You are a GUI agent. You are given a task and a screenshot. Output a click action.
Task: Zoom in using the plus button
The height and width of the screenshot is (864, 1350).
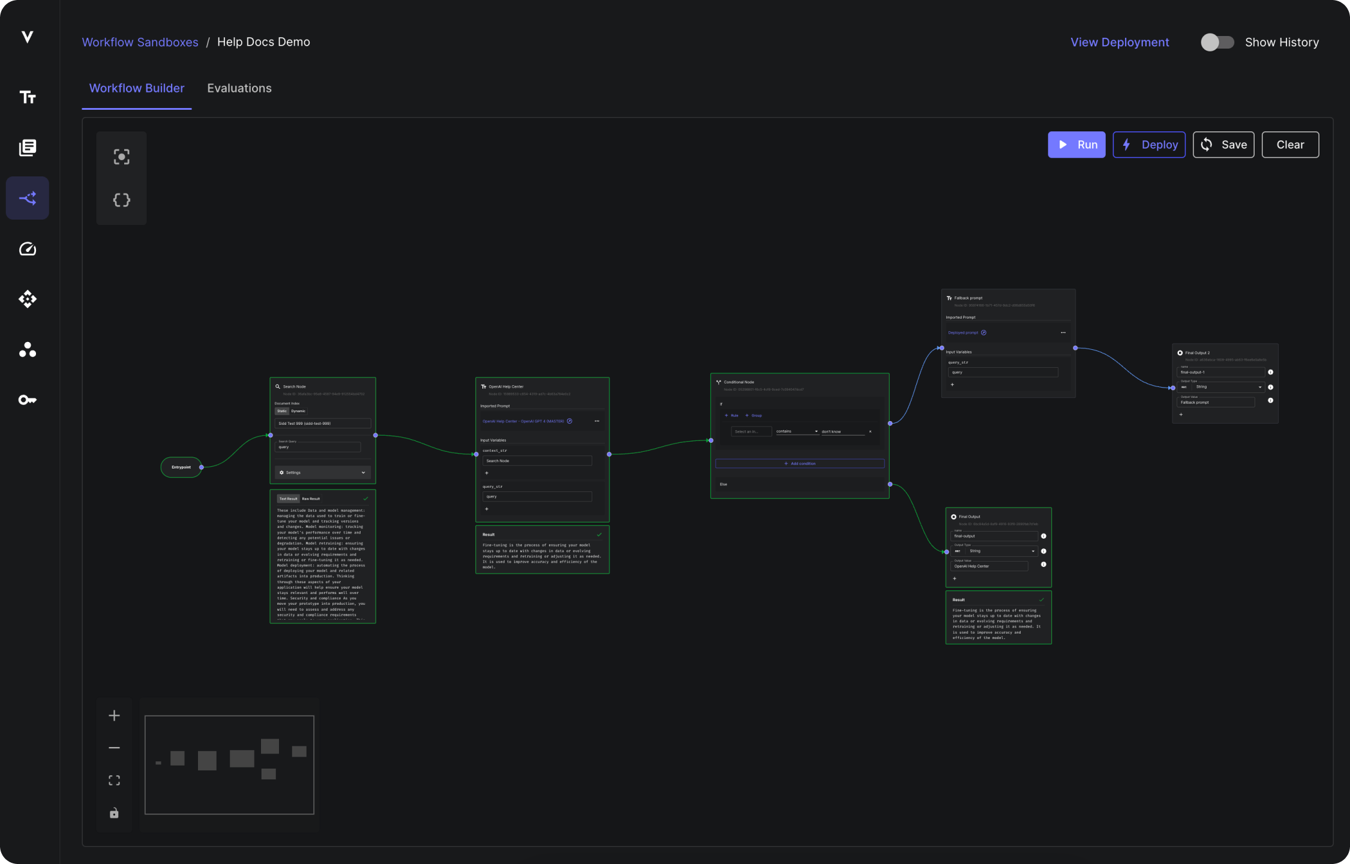pyautogui.click(x=114, y=715)
